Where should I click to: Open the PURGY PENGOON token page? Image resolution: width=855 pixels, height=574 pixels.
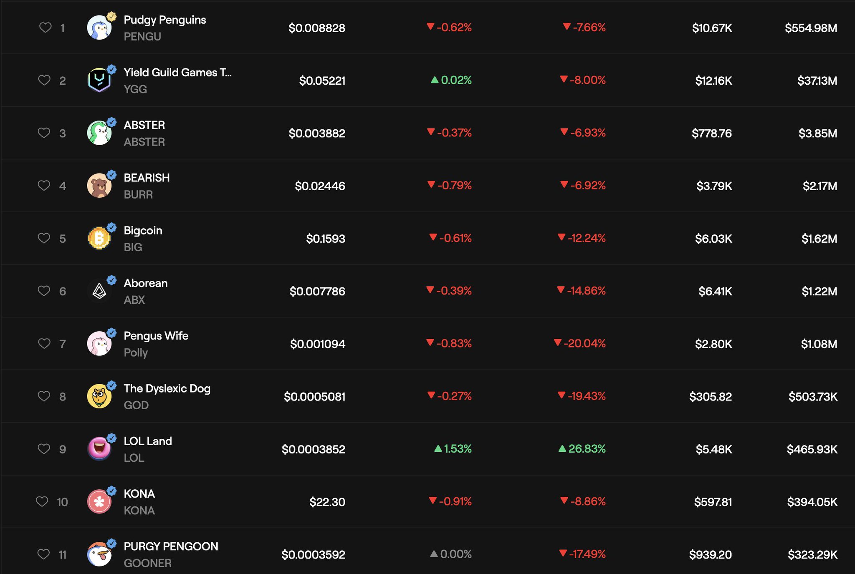click(171, 546)
